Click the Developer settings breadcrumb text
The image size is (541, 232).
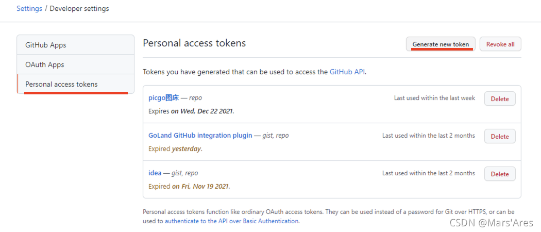click(x=79, y=9)
